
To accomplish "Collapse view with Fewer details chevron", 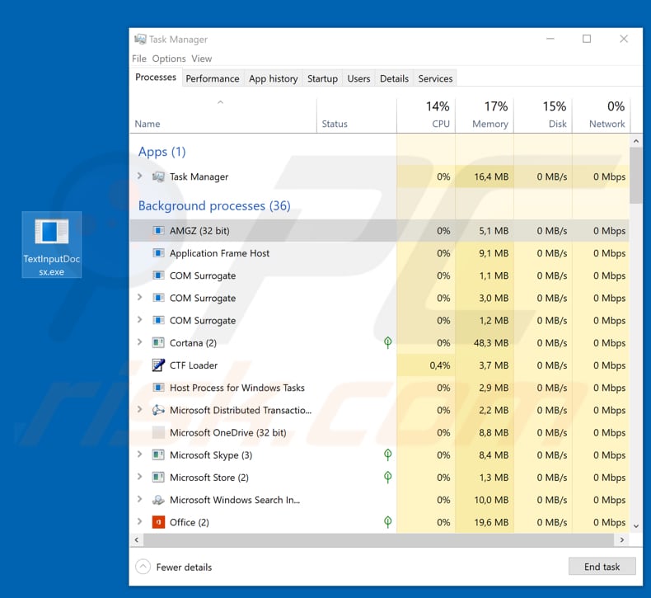I will point(143,567).
